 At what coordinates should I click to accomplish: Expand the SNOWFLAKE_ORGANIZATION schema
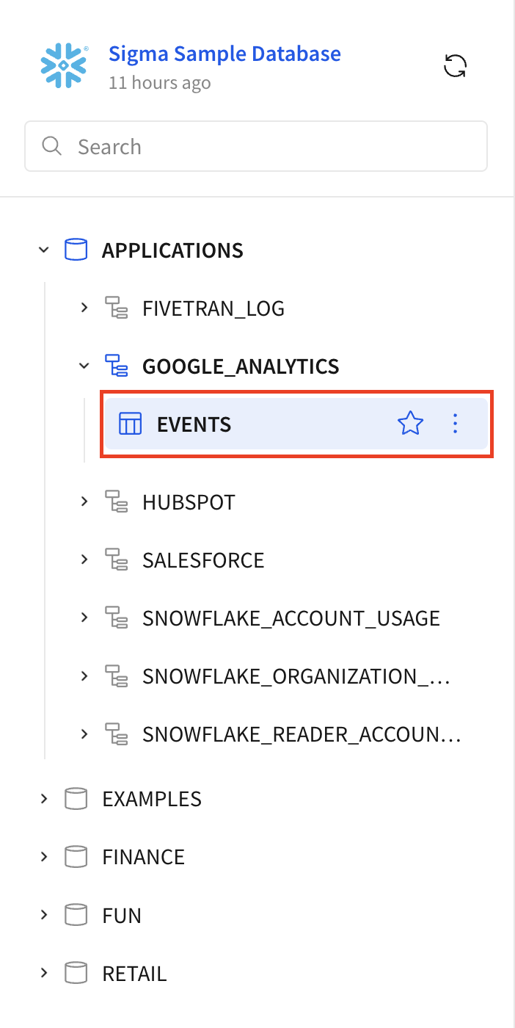[84, 675]
